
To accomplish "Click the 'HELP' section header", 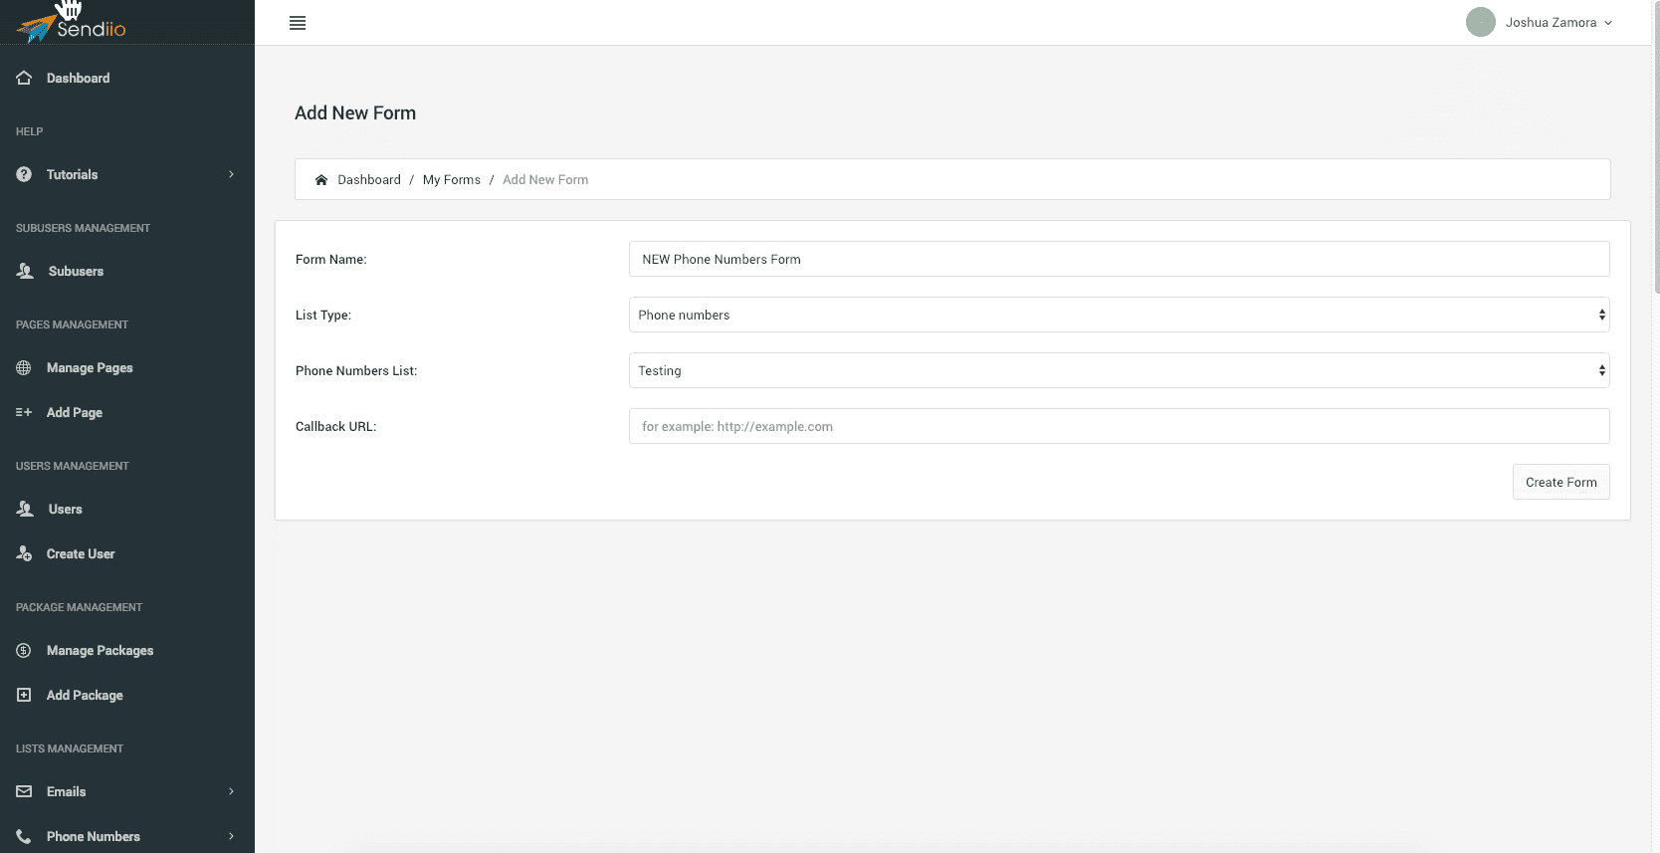I will 29,131.
